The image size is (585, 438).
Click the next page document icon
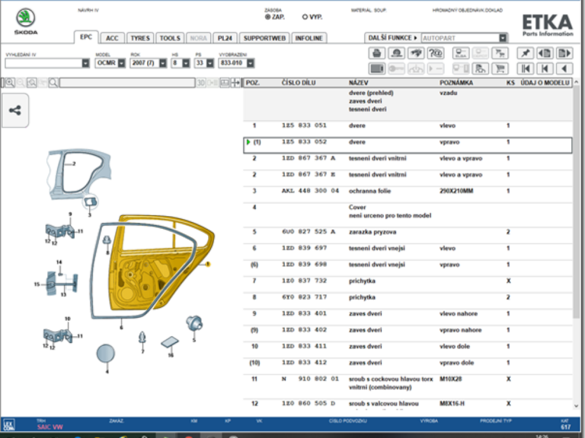(564, 53)
